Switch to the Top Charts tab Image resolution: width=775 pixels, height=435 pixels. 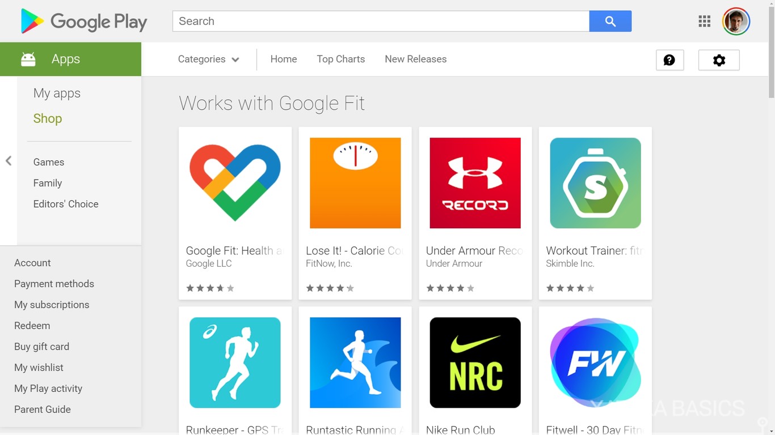coord(340,59)
